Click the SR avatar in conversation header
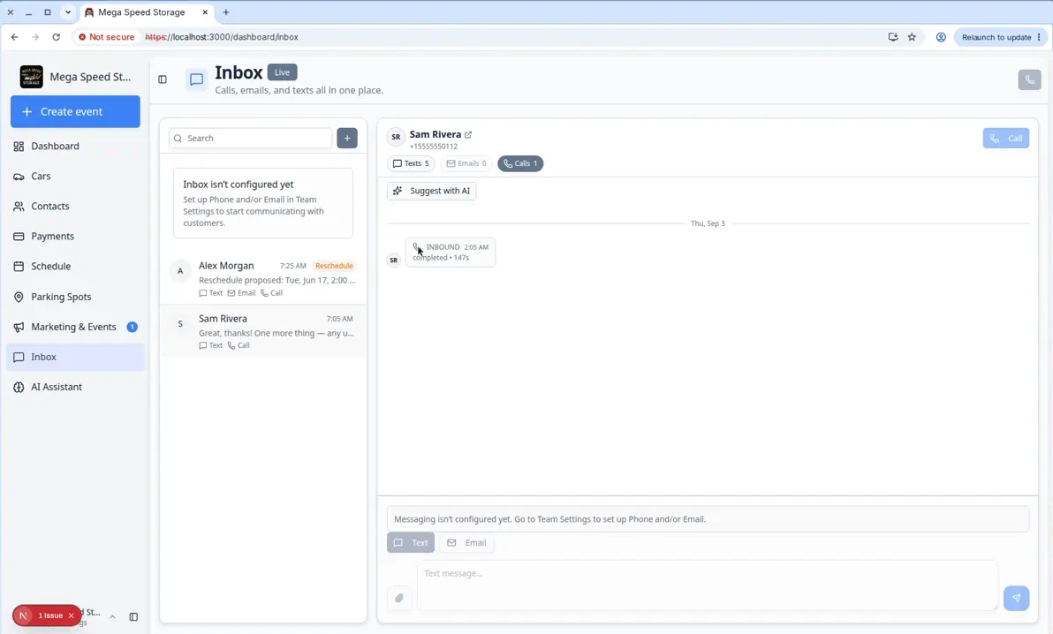 396,137
